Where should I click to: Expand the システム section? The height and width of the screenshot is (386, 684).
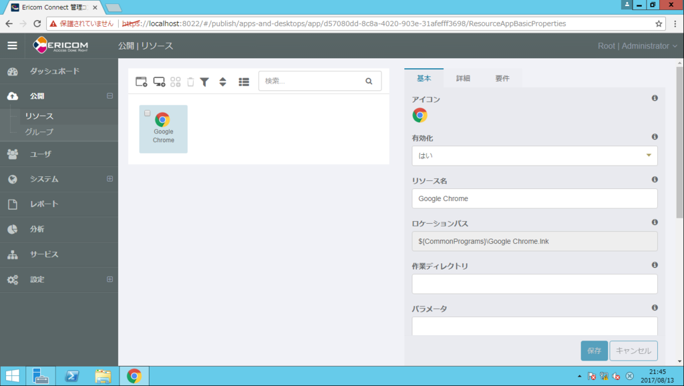(110, 178)
